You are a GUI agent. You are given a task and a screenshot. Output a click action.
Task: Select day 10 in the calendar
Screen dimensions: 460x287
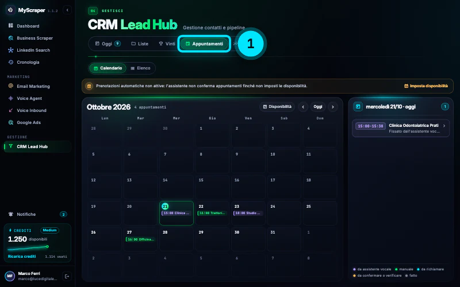coord(284,161)
